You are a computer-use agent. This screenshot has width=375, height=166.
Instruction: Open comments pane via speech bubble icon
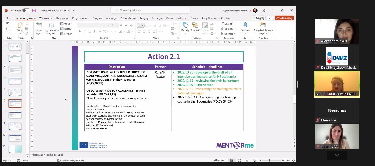270,18
